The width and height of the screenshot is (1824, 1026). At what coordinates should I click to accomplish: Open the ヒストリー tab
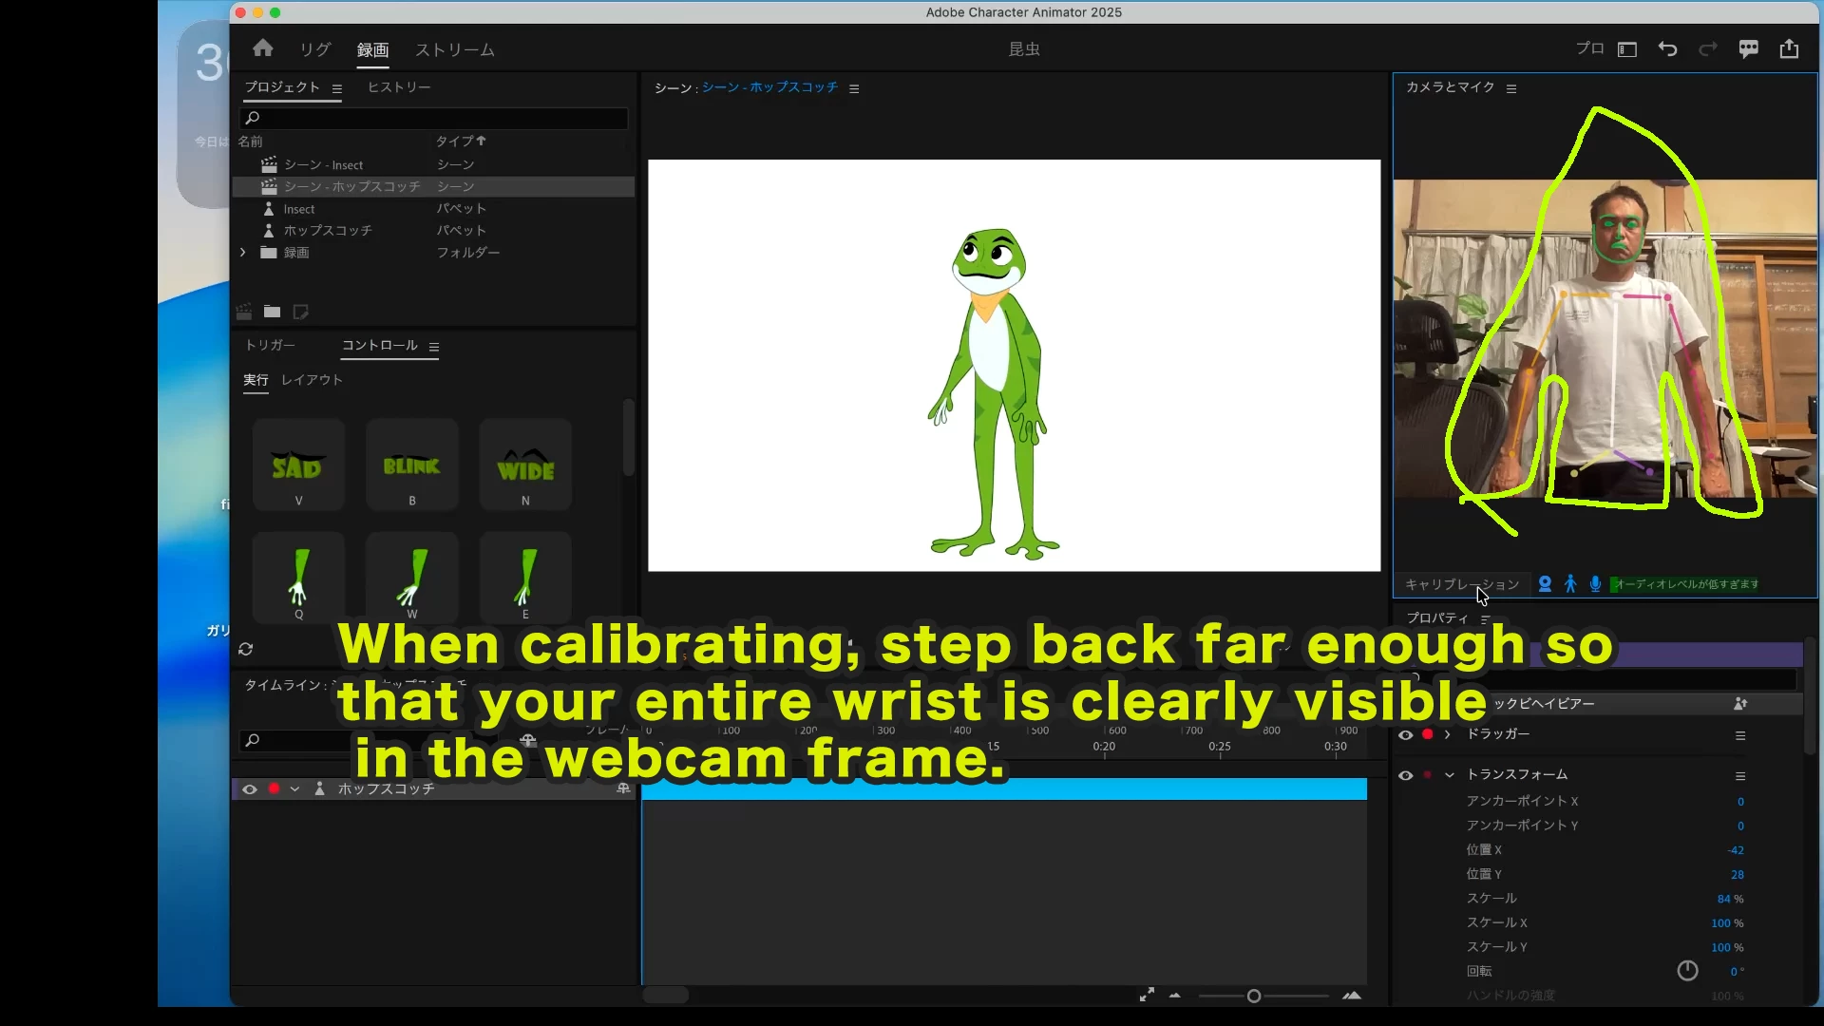[399, 87]
